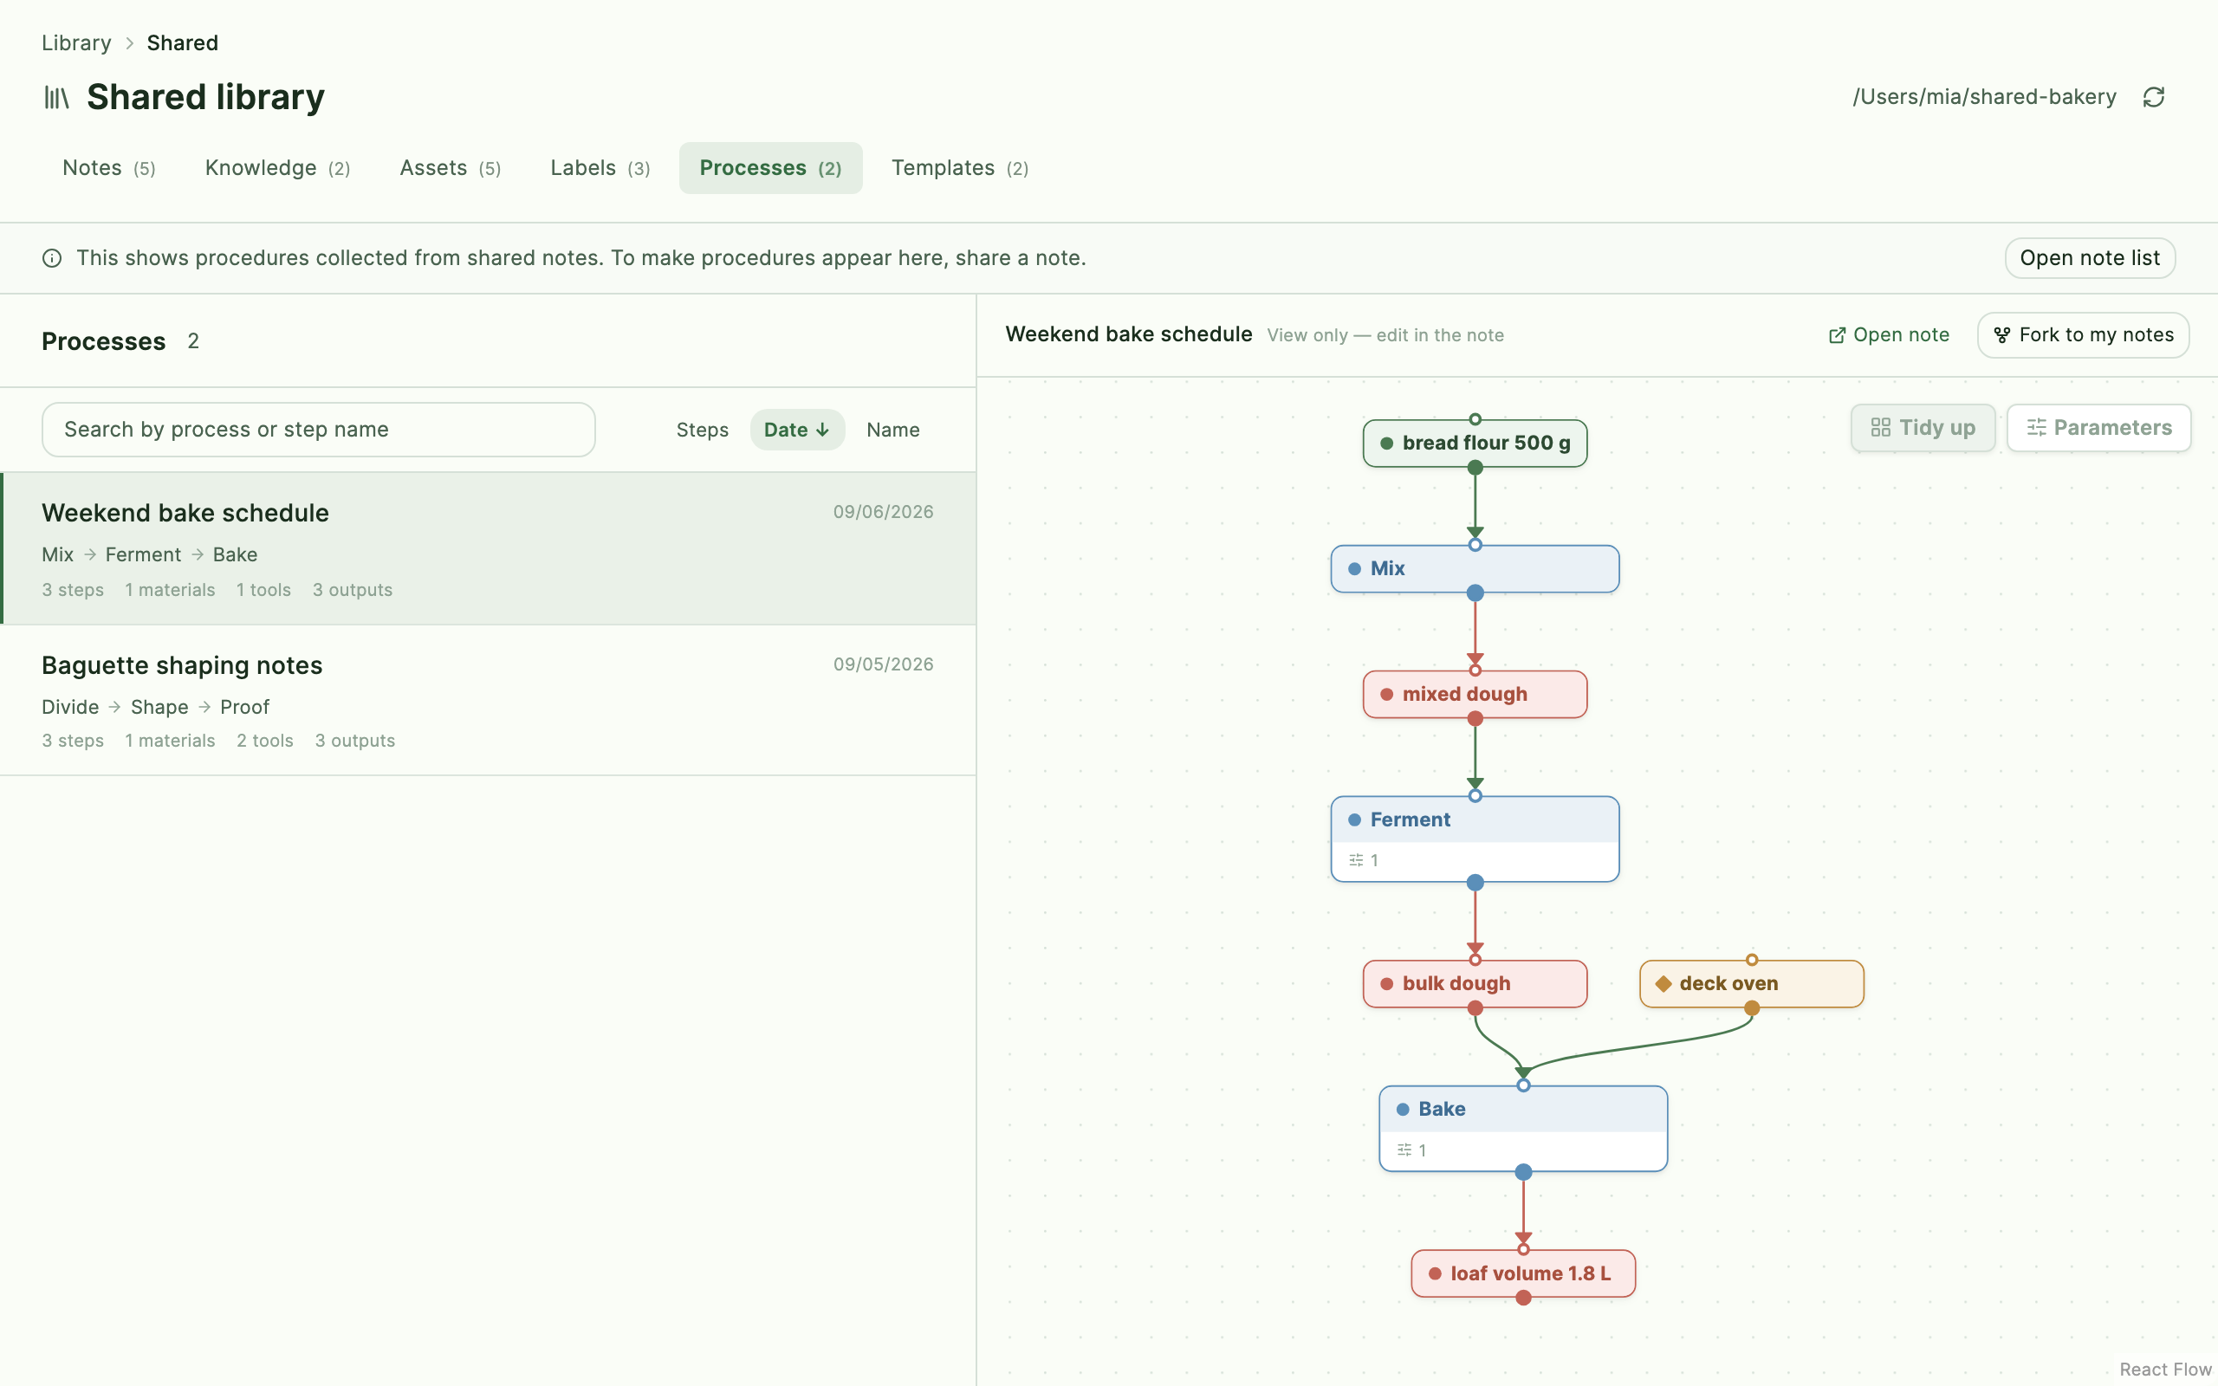Open the Templates tab
This screenshot has width=2218, height=1386.
coord(960,168)
